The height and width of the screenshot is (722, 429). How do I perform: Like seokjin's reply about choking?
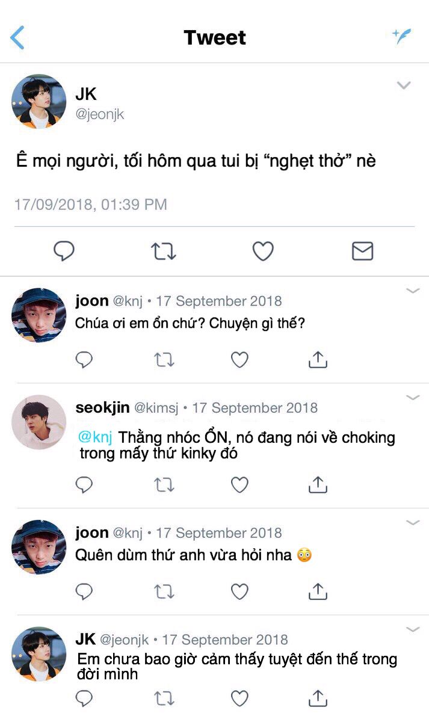239,485
